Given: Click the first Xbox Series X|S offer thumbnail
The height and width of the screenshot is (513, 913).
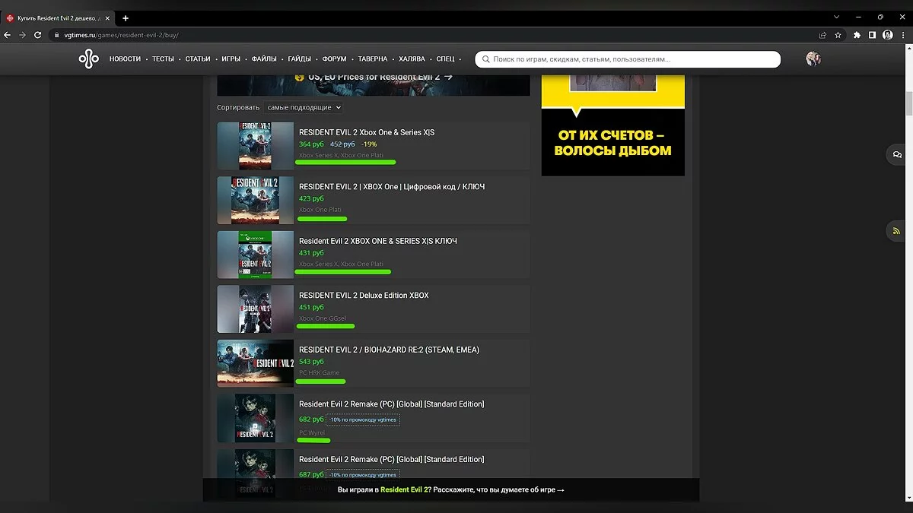Looking at the screenshot, I should point(255,146).
